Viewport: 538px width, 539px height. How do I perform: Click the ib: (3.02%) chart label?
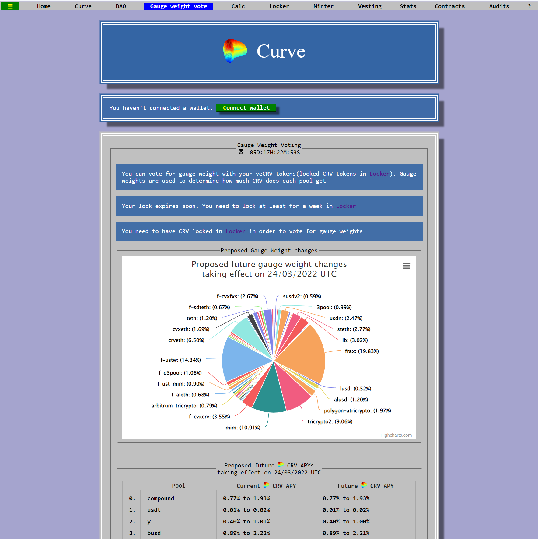coord(355,340)
